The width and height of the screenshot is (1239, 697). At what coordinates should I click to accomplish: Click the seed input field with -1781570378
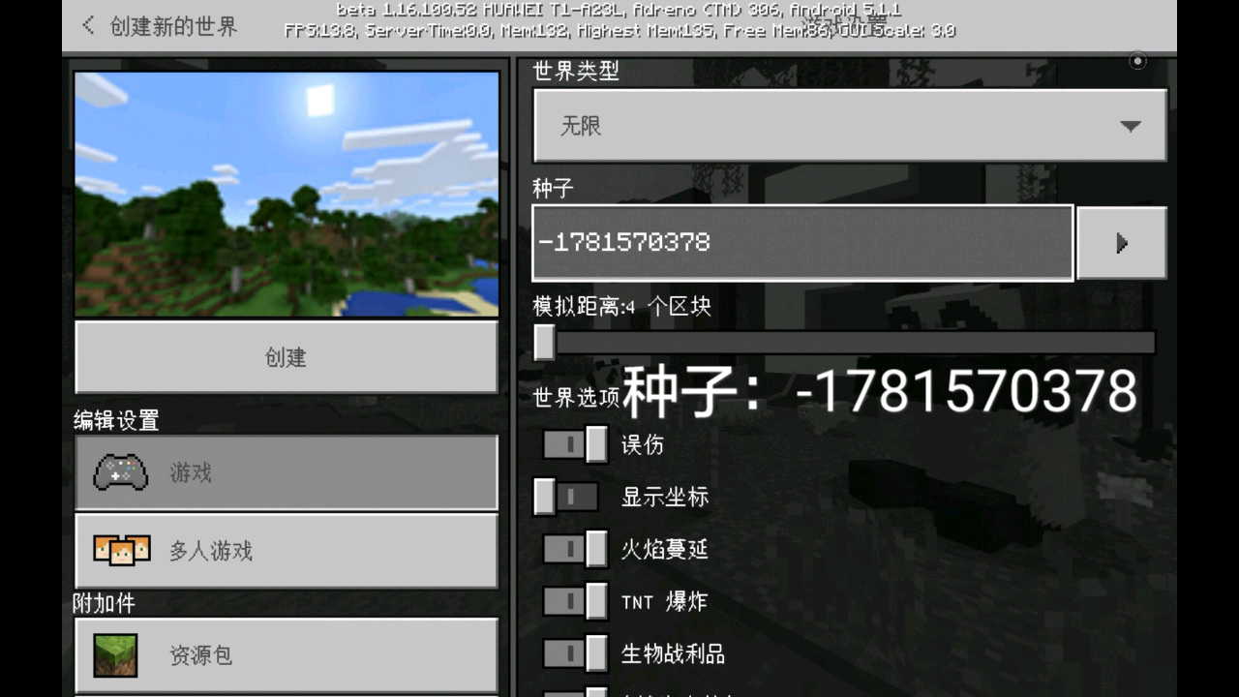(x=803, y=242)
